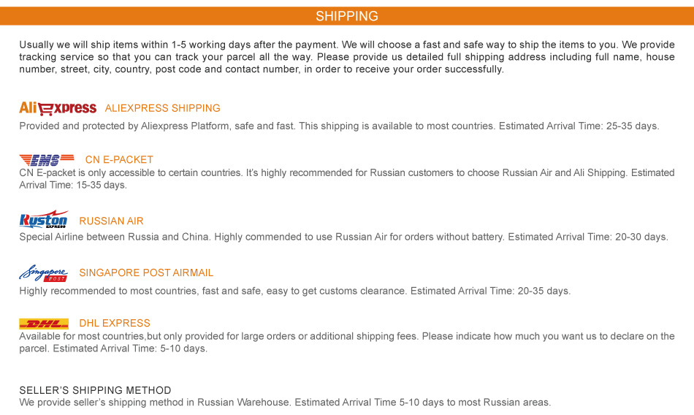Screen dimensions: 694x415
Task: Click the EMS logo icon
Action: (x=47, y=160)
